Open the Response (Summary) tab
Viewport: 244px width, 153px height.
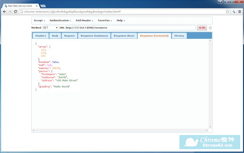(x=94, y=36)
